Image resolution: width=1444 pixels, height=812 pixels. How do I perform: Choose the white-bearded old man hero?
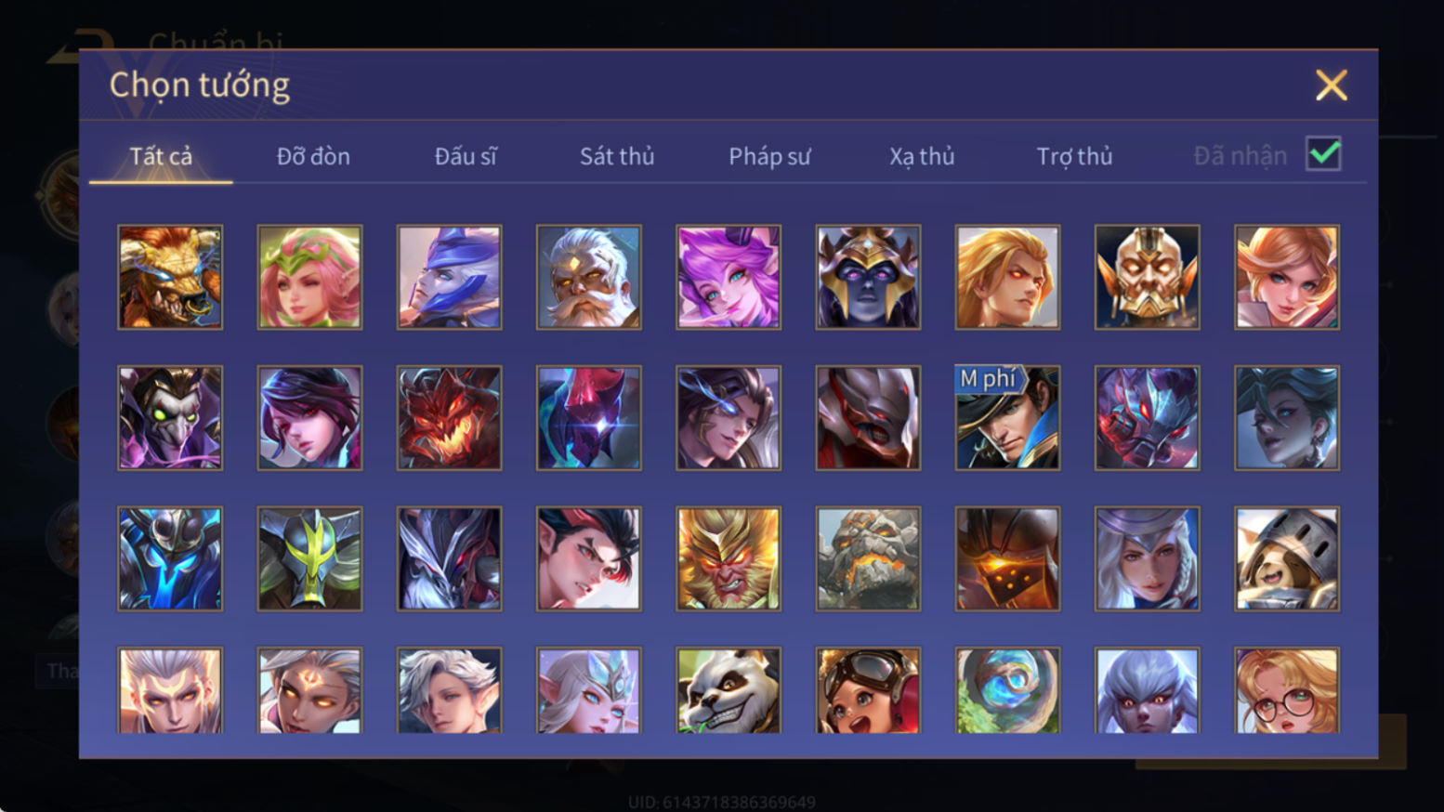tap(589, 277)
